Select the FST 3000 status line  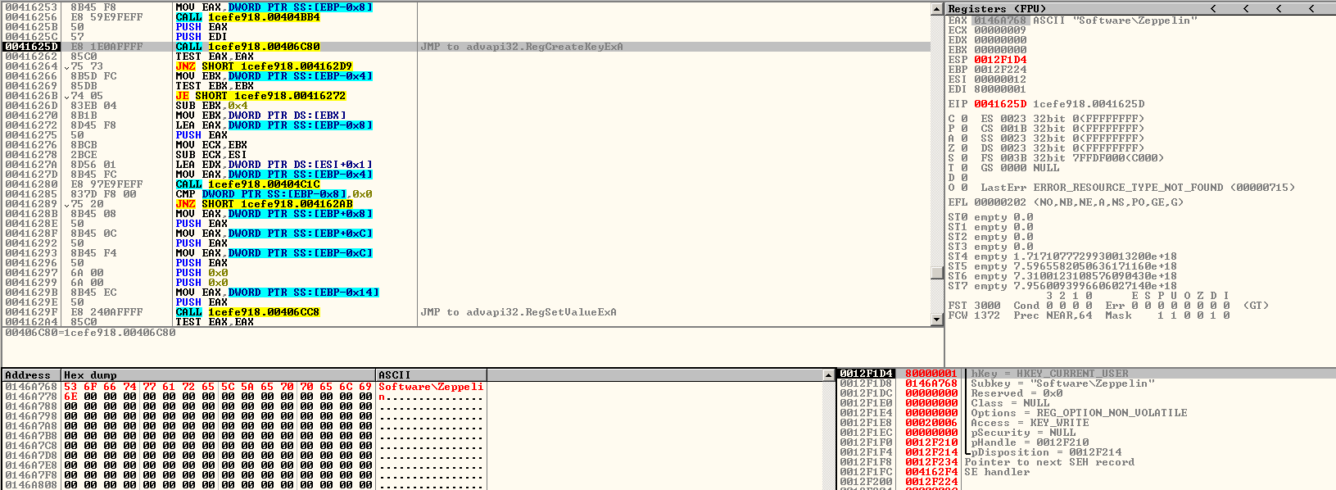point(1108,306)
